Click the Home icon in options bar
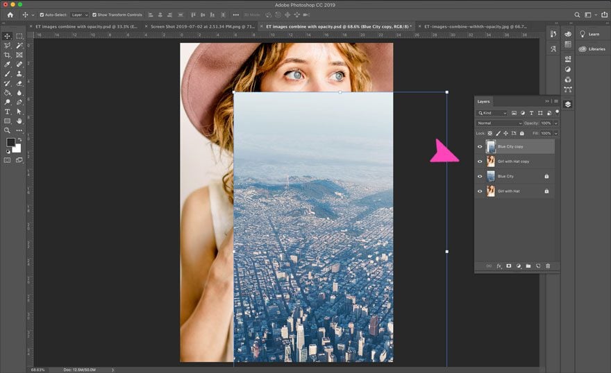Image resolution: width=611 pixels, height=373 pixels. point(10,15)
